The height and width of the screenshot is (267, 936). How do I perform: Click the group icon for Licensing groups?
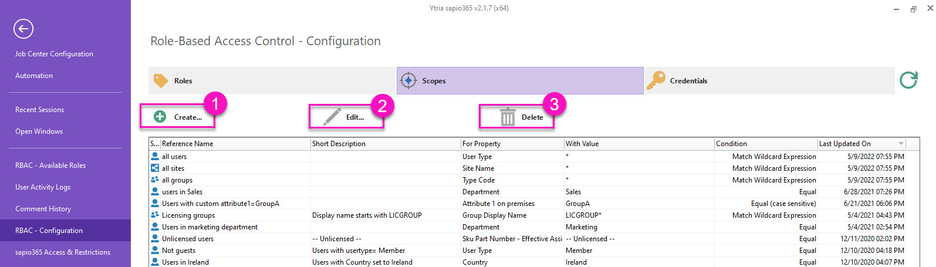[155, 215]
